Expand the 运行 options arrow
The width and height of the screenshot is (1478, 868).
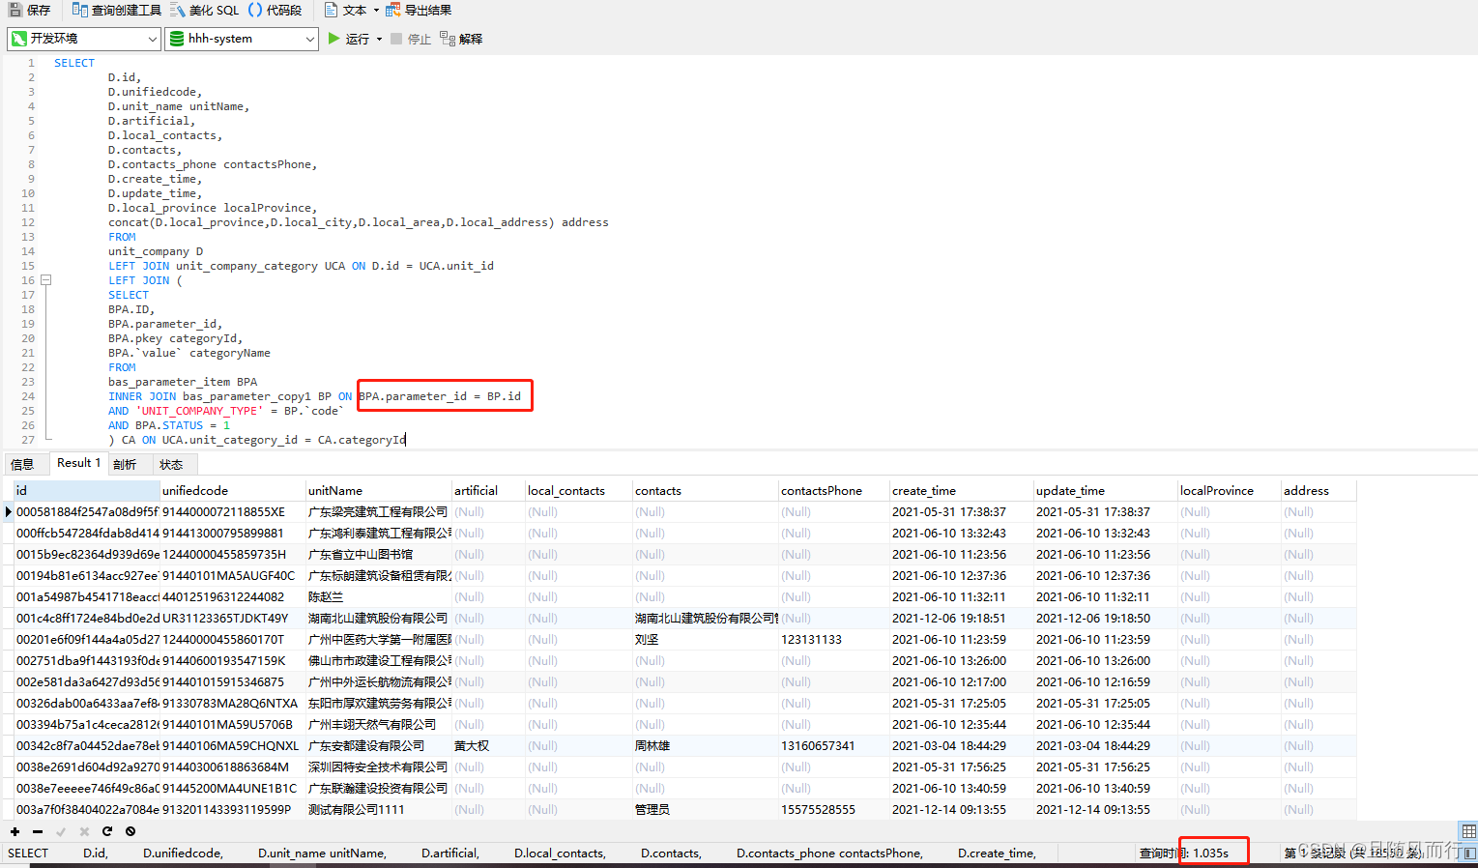coord(379,40)
